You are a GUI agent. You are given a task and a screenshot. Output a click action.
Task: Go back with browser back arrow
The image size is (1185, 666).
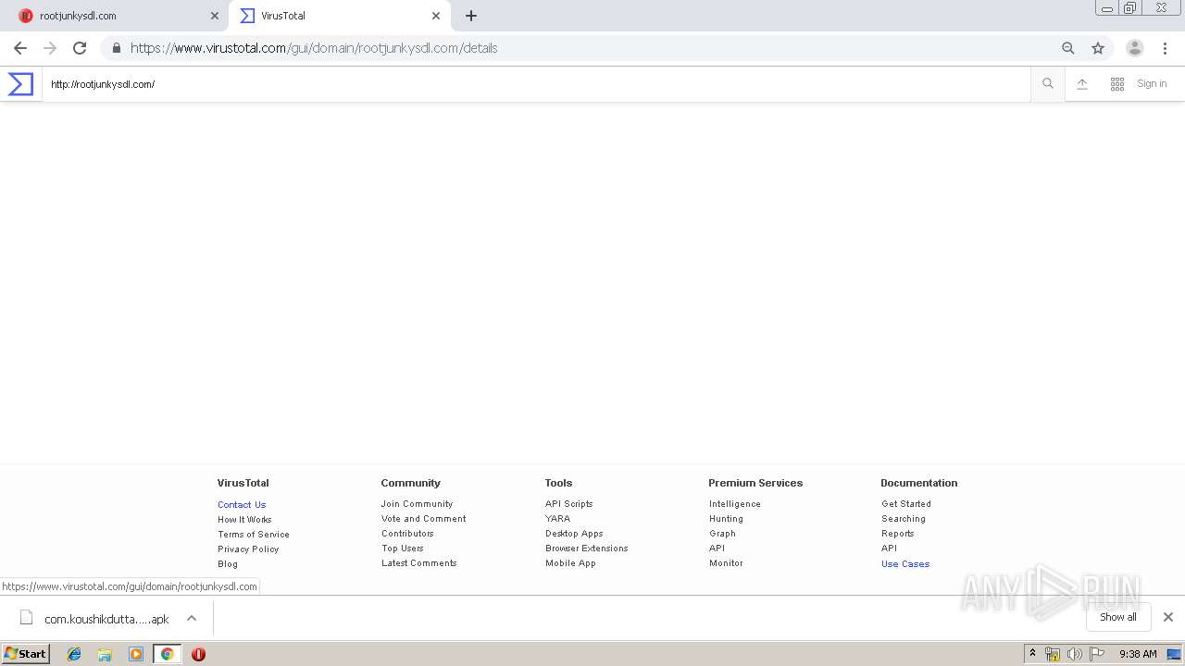[x=20, y=48]
